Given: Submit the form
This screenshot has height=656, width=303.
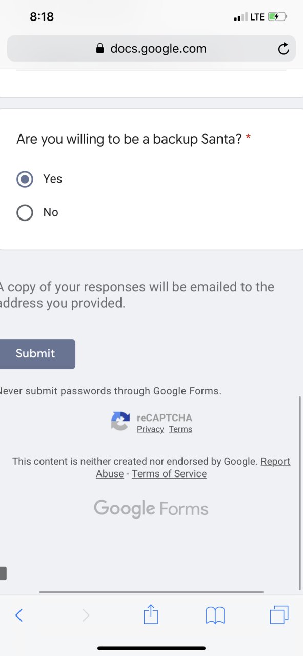Looking at the screenshot, I should 36,354.
